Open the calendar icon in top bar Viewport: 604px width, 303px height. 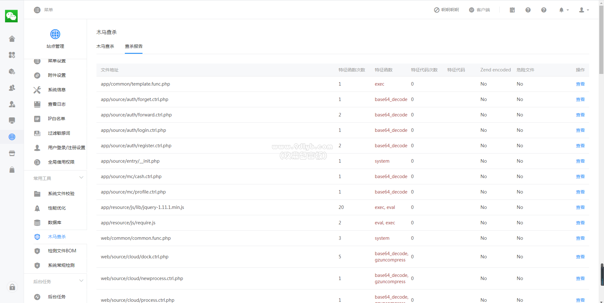(x=512, y=10)
